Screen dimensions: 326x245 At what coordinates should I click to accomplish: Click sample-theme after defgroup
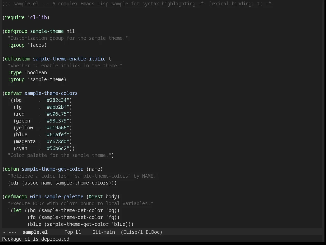pos(47,31)
